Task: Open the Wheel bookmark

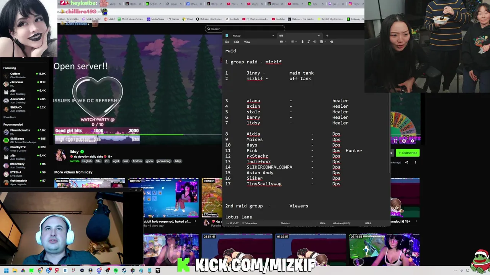Action: click(188, 19)
